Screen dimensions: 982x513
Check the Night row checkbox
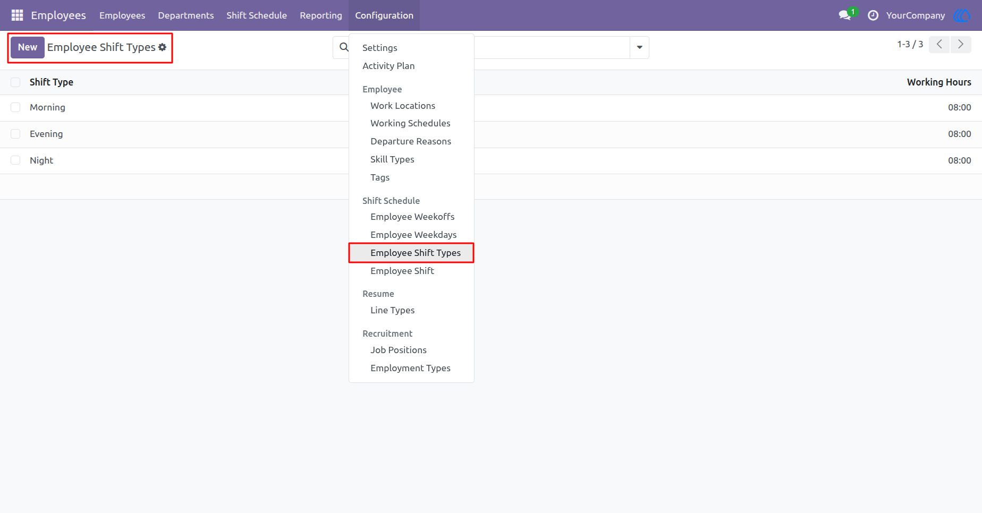15,160
